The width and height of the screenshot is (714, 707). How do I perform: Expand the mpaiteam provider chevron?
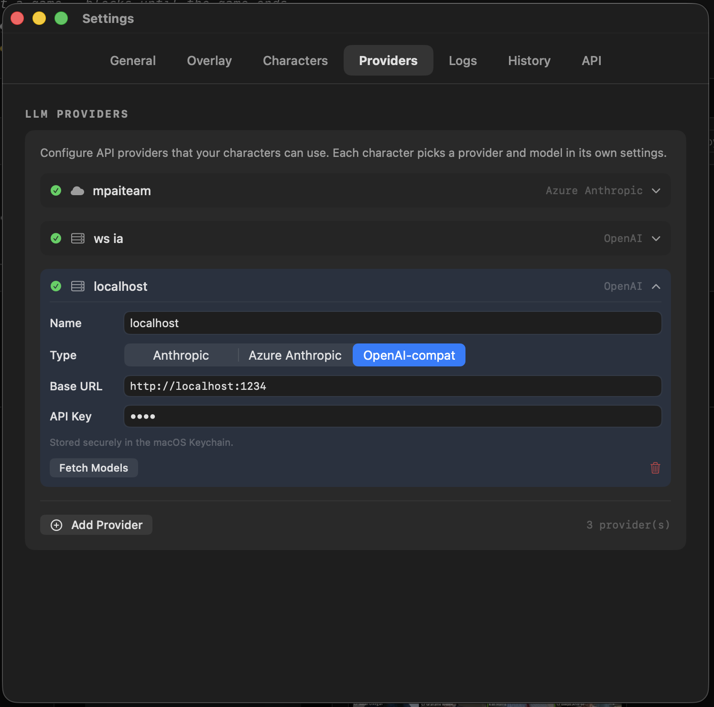[656, 190]
